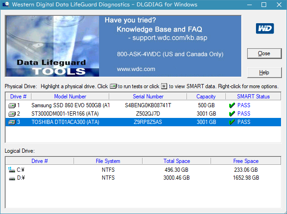The image size is (287, 214).
Task: Click the Data Lifeguard Tools banner image
Action: pyautogui.click(x=53, y=46)
